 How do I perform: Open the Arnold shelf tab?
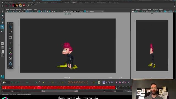pos(80,2)
